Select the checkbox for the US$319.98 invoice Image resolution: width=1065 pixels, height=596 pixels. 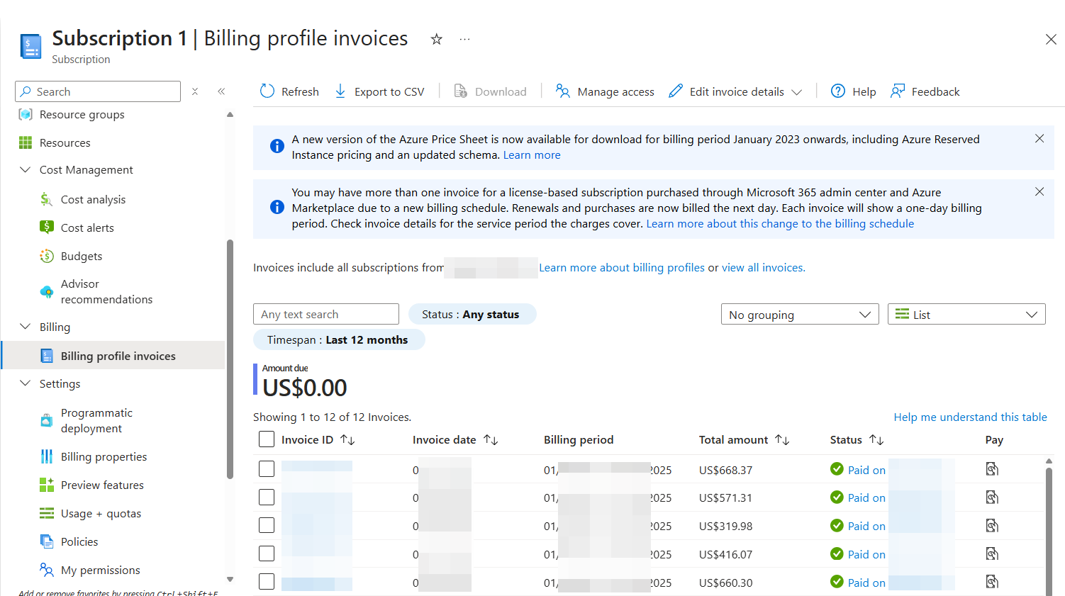click(267, 525)
